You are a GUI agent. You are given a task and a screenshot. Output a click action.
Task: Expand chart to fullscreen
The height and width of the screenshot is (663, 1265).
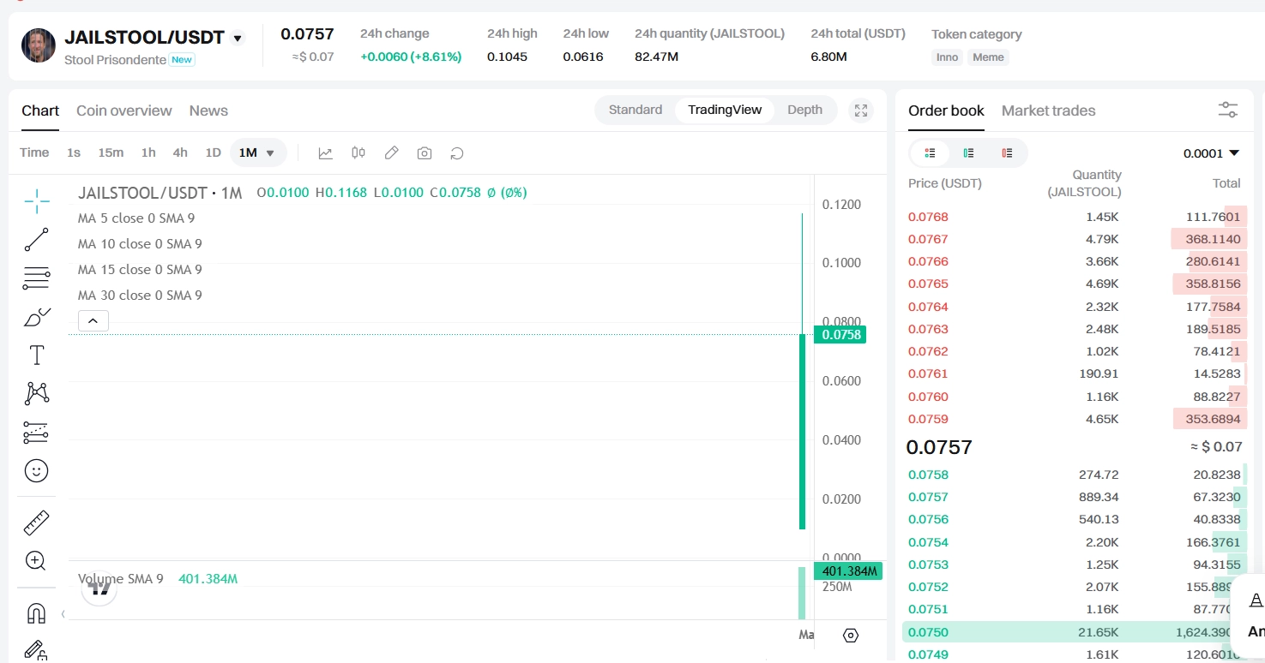point(861,110)
